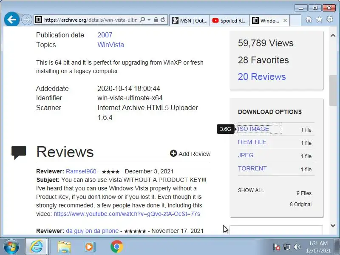Switch to the Spoiled YouTube tab
The width and height of the screenshot is (340, 255).
coord(229,20)
